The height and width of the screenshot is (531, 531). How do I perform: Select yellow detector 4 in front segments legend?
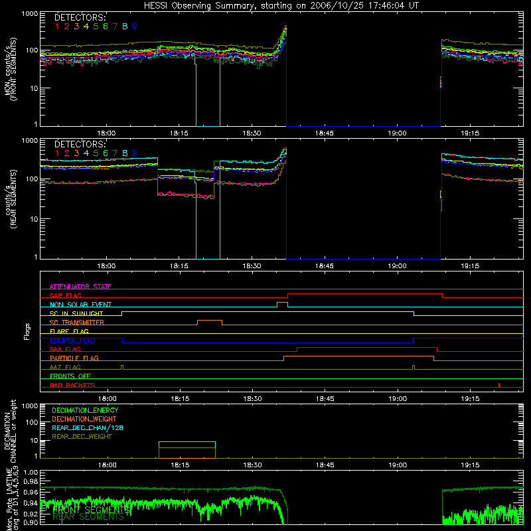click(x=86, y=27)
